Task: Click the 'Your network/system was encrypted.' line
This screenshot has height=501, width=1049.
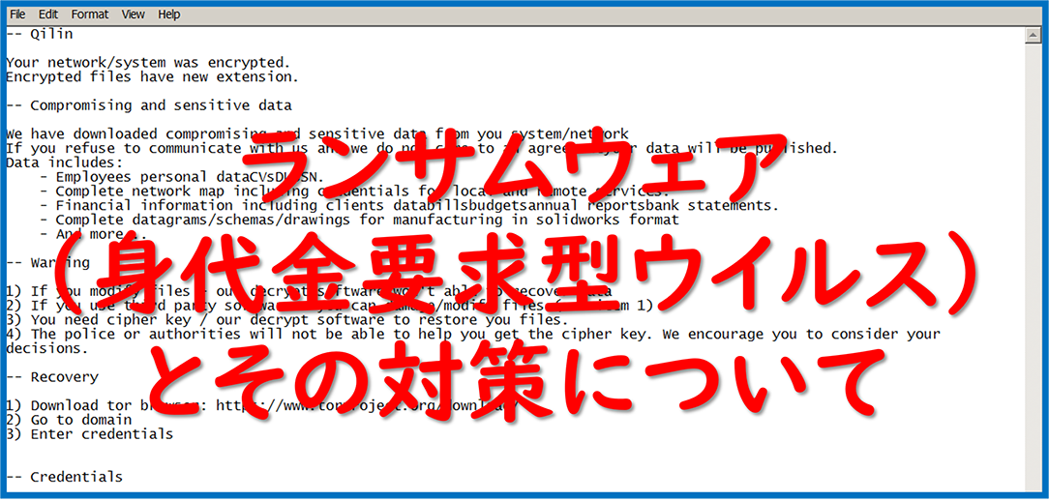Action: (147, 62)
